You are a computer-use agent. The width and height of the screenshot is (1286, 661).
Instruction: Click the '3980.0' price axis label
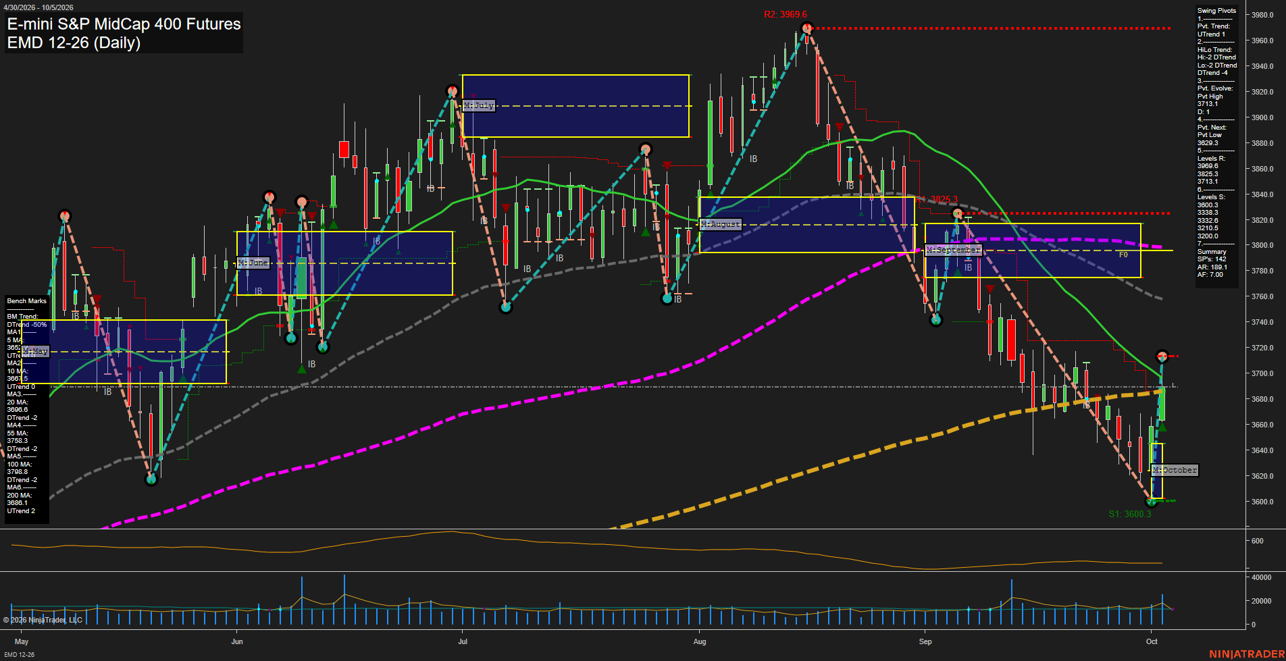click(x=1262, y=15)
